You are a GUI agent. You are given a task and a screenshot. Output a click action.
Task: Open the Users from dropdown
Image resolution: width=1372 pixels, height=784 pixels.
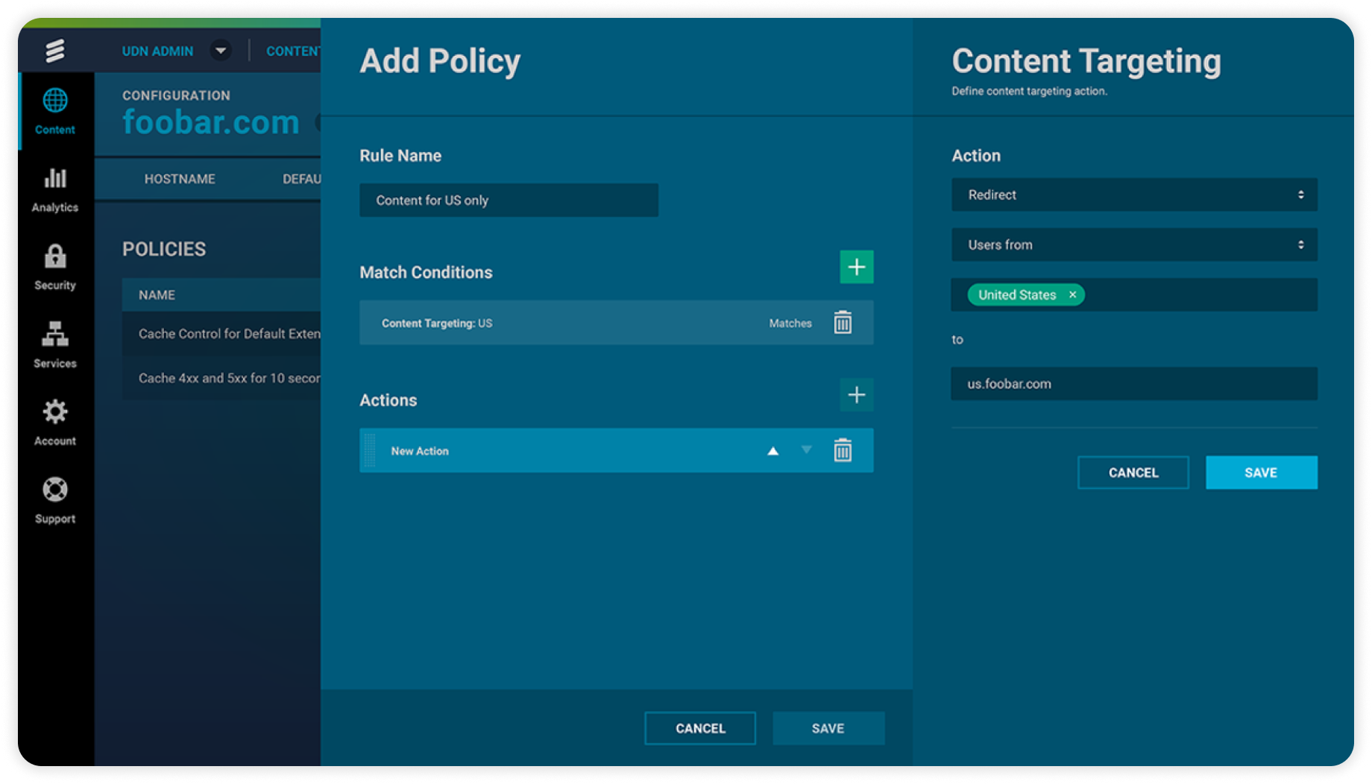coord(1134,244)
